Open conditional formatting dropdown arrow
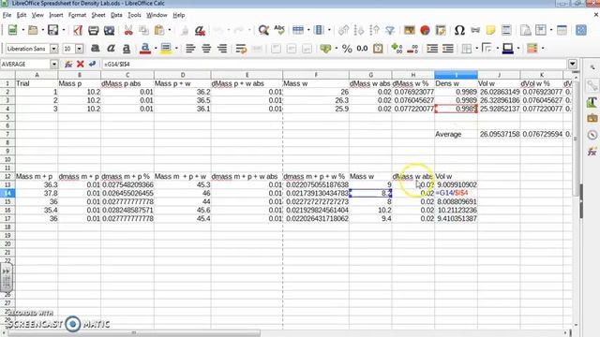The image size is (600, 337). pos(543,49)
